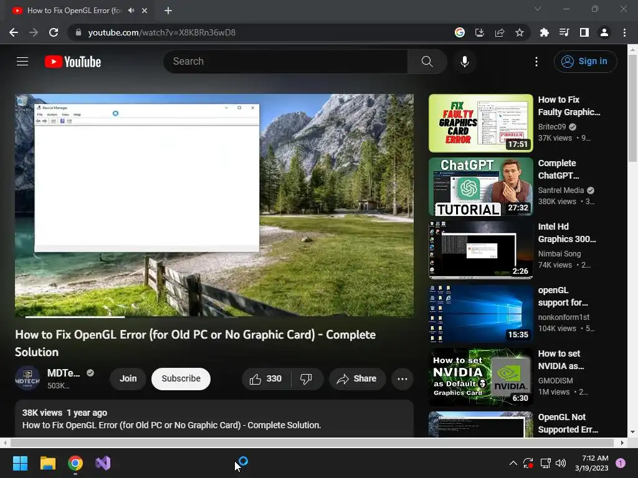Open How to Fix Faulty Graphic title
The image size is (638, 478).
[x=569, y=106]
